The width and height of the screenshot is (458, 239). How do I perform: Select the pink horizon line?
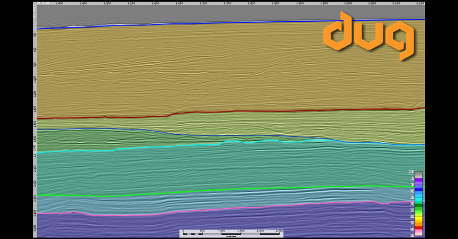(x=229, y=209)
